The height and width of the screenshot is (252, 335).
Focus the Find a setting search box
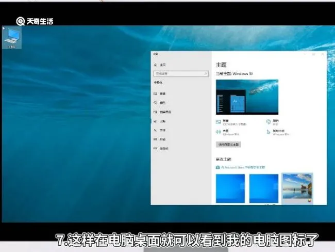(181, 74)
